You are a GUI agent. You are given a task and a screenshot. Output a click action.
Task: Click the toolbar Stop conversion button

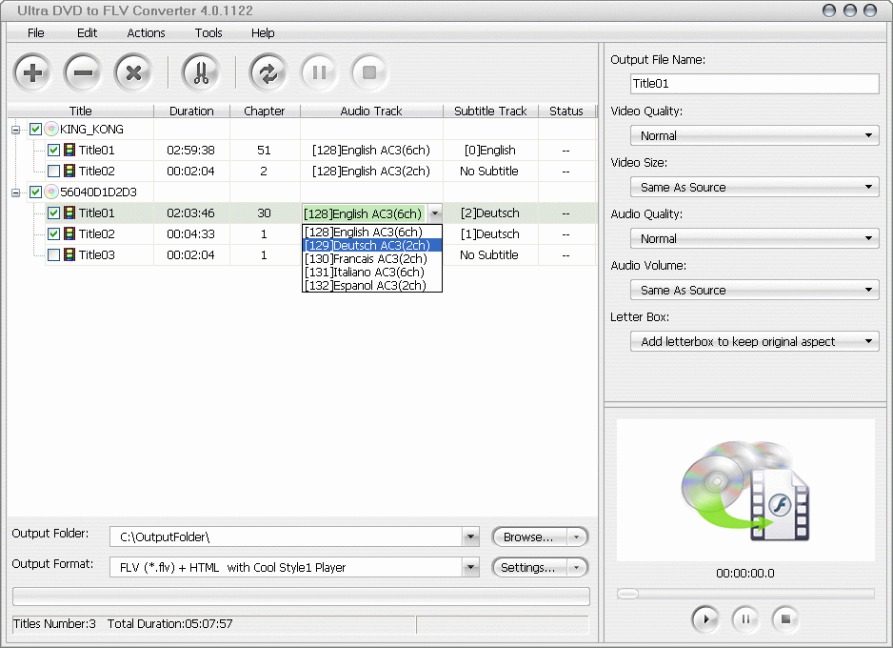(369, 72)
